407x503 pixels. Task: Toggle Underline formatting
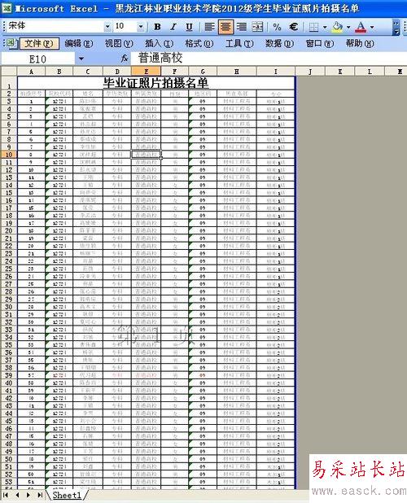[189, 27]
